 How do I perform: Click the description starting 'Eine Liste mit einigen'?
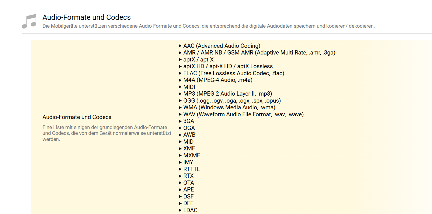tap(107, 133)
